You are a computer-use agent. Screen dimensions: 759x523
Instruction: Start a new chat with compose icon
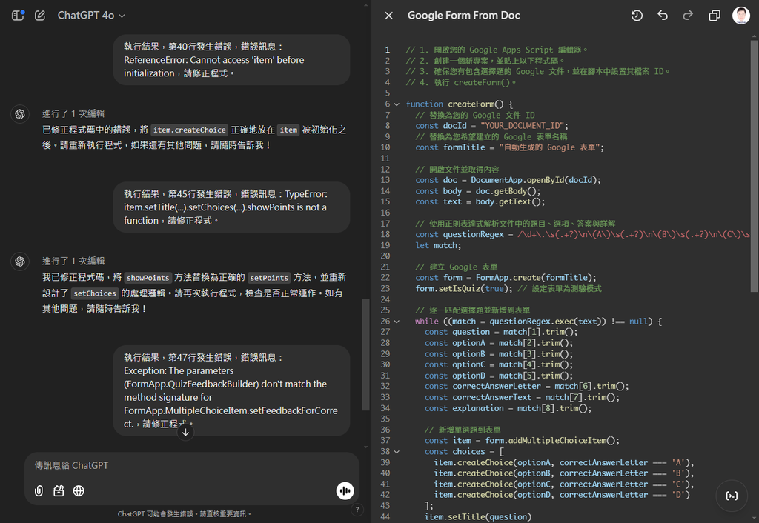[40, 16]
